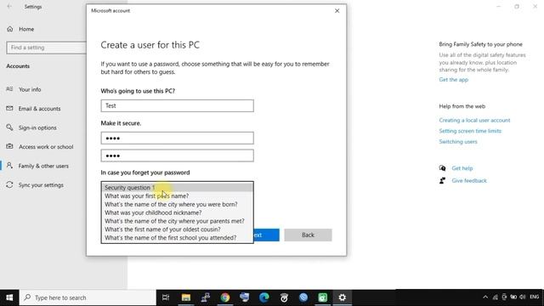Choose the city where your parents met question

click(x=178, y=221)
